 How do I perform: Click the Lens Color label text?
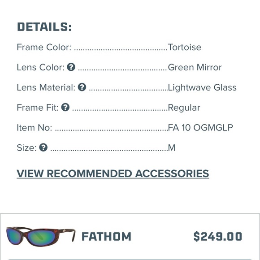41,67
